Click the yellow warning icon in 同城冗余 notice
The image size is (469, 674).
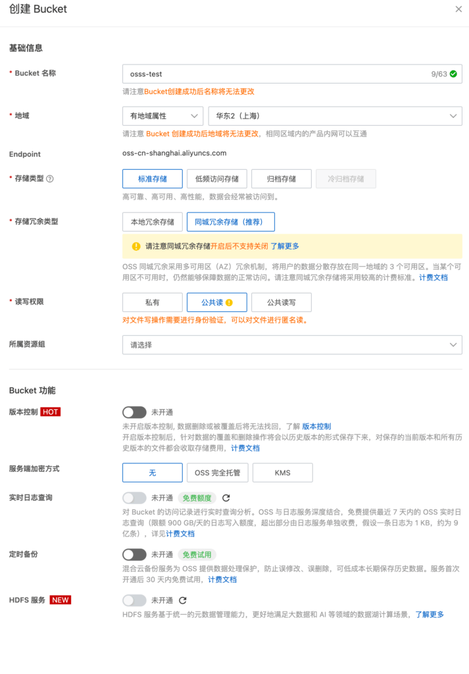136,246
